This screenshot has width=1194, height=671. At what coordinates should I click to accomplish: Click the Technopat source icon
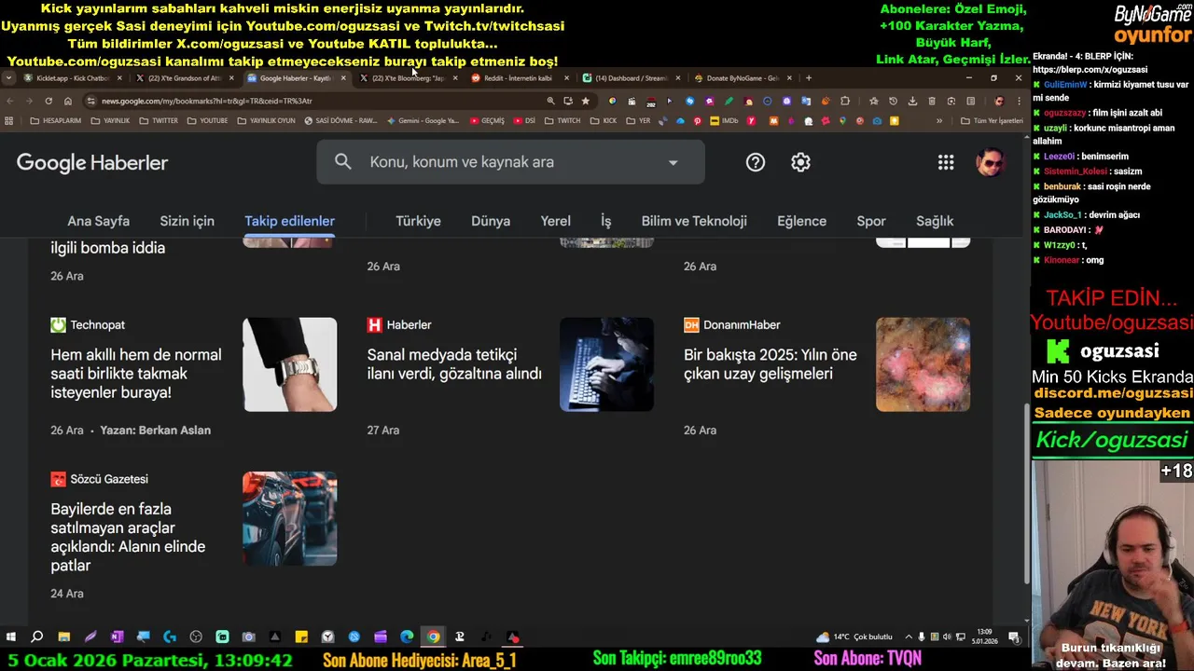tap(58, 324)
